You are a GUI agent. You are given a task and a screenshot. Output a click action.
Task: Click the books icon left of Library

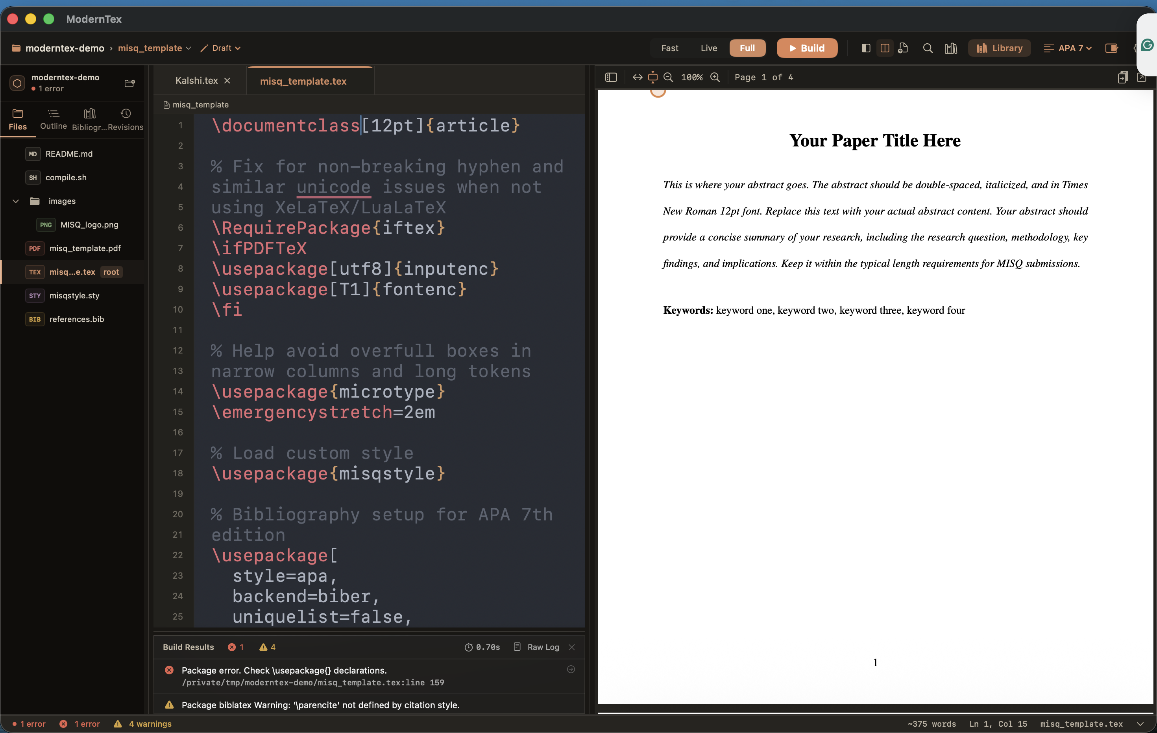coord(951,48)
